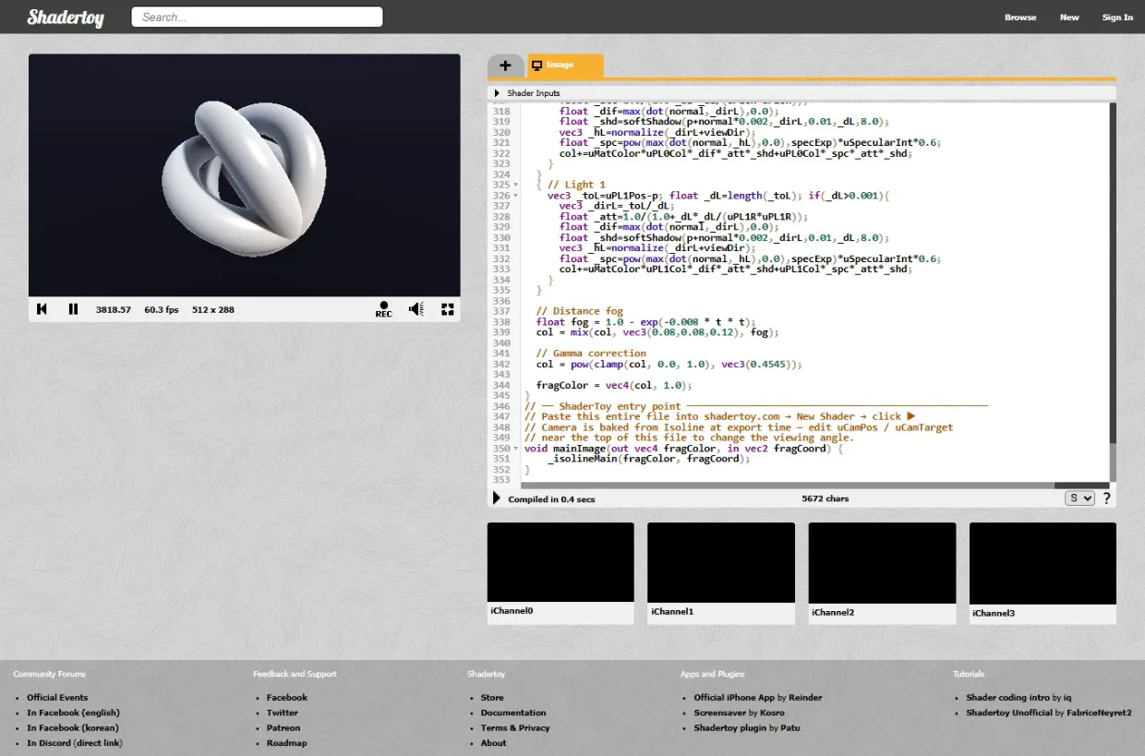Open the Shader coding intro link

[x=1008, y=698]
